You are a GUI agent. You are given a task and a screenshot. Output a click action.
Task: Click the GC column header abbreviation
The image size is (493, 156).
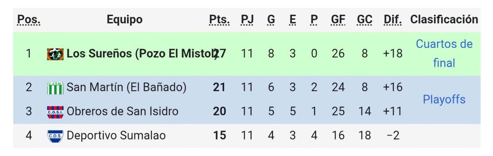[x=365, y=20]
